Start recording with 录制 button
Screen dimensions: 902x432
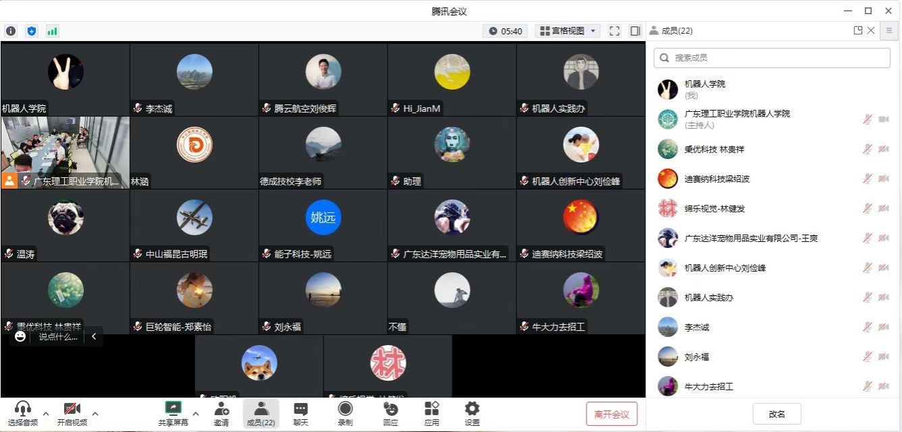[345, 413]
